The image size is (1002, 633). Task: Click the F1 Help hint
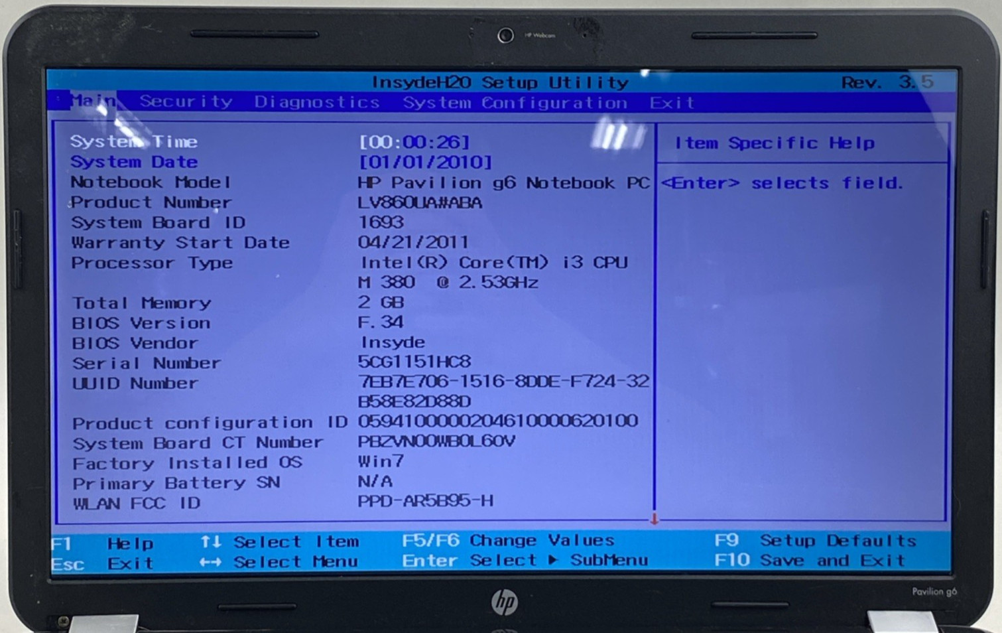point(103,543)
